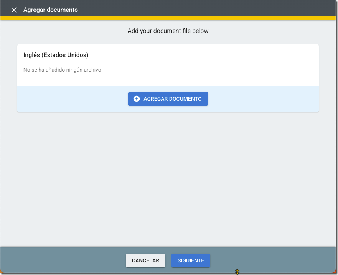Click the 'Inglés (Estados Unidos)' language heading

[56, 55]
